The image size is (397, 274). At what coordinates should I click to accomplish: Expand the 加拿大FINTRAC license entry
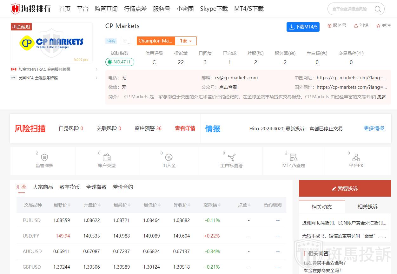(96, 69)
